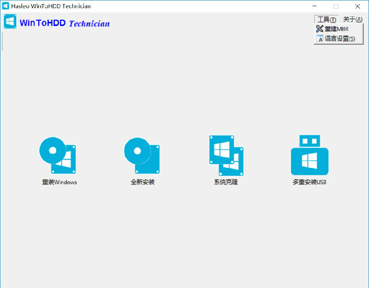This screenshot has width=369, height=288.
Task: Click the 系统克隆 text label
Action: click(226, 182)
